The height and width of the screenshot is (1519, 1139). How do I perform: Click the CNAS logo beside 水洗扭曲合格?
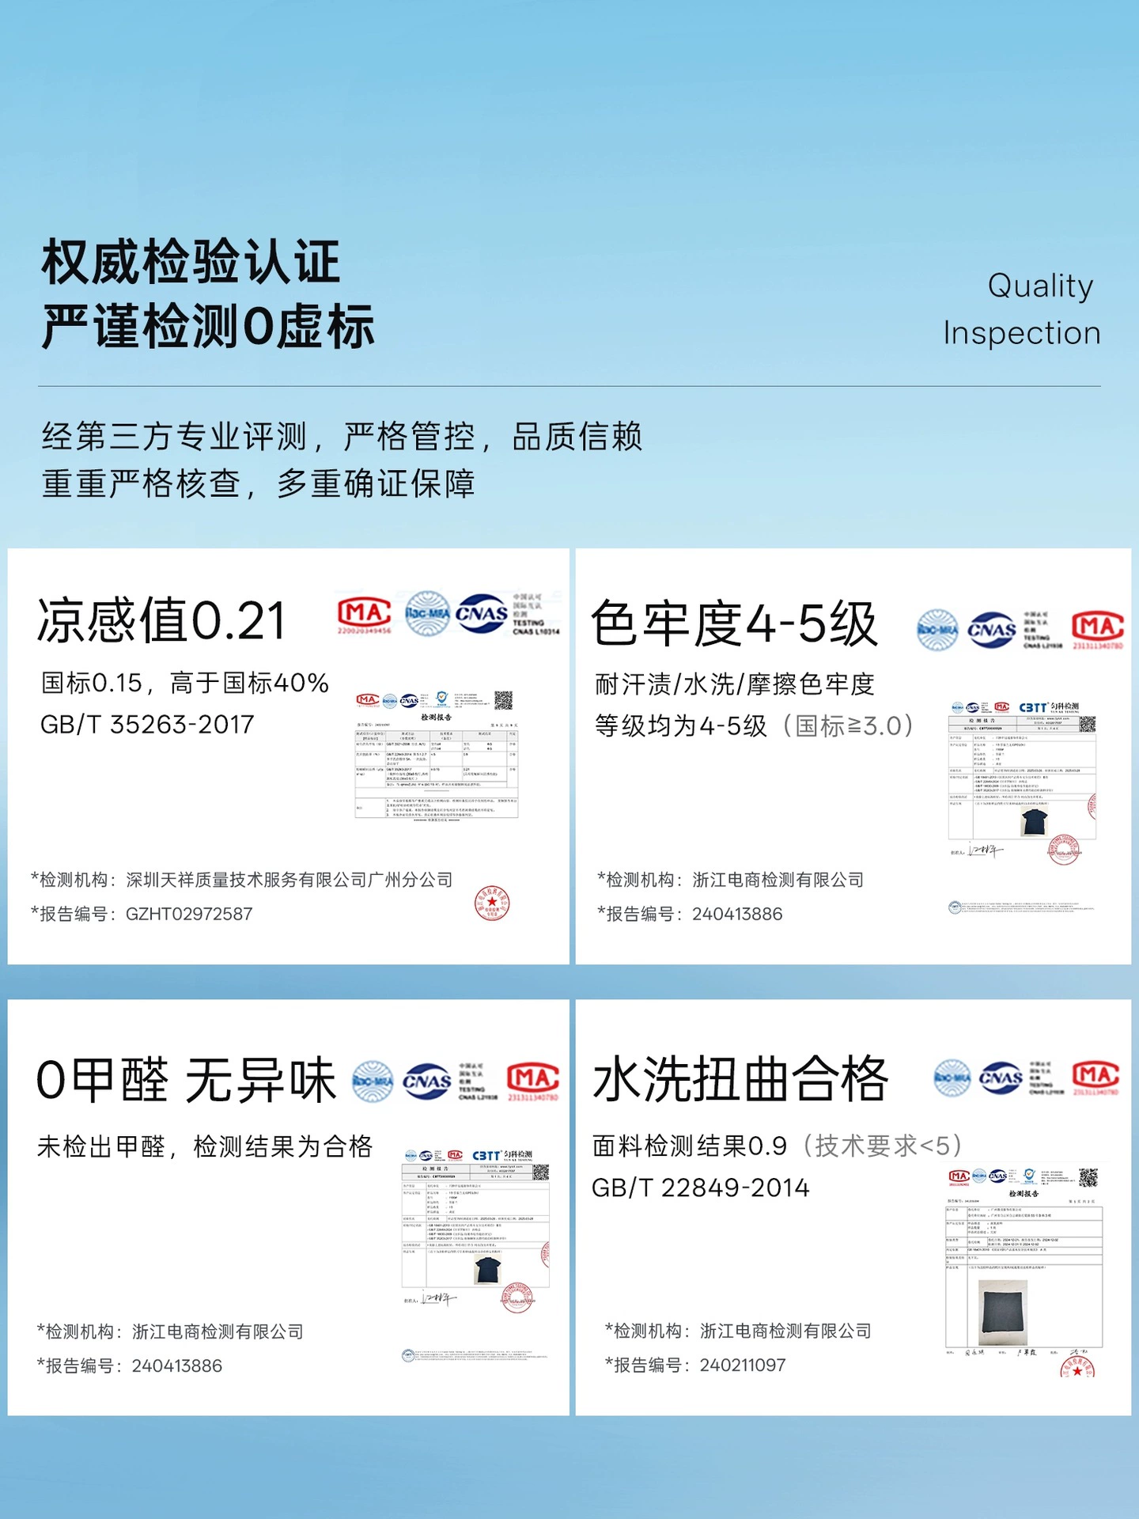click(x=1001, y=1078)
